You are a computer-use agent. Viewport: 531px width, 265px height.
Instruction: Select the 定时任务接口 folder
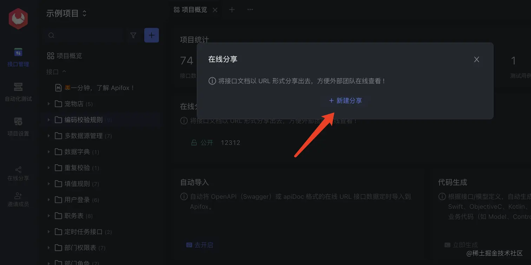coord(84,232)
